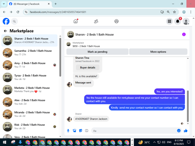Open the Groups icon in top navigation

click(x=117, y=21)
